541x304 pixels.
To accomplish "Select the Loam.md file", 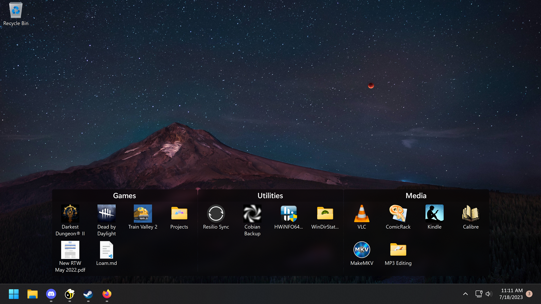I will [x=107, y=253].
